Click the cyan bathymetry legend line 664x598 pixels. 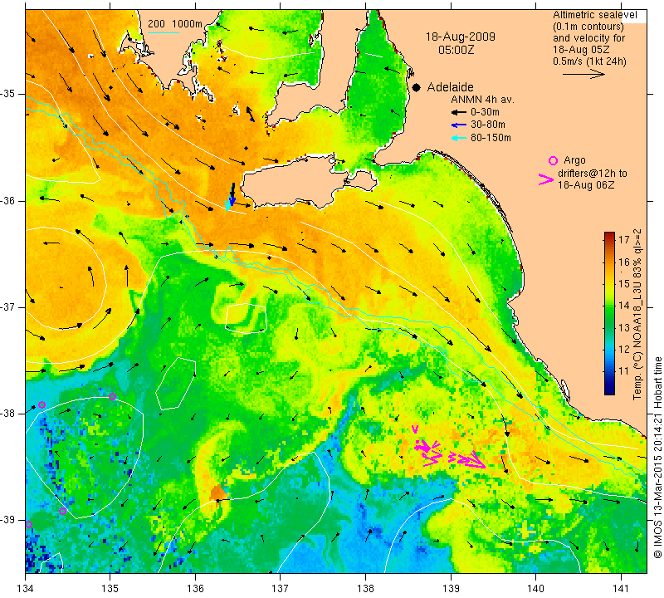(163, 32)
